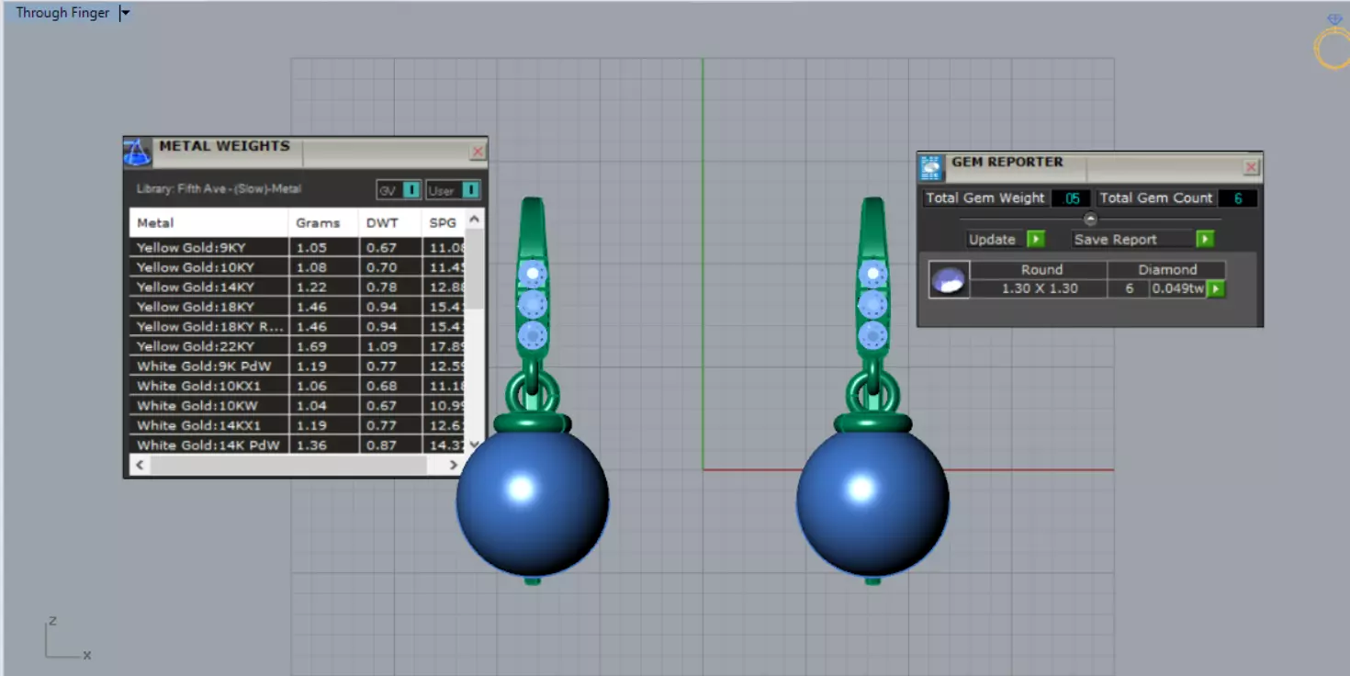Click the horizontal scrollbar's left arrow
The image size is (1350, 676).
[x=140, y=465]
